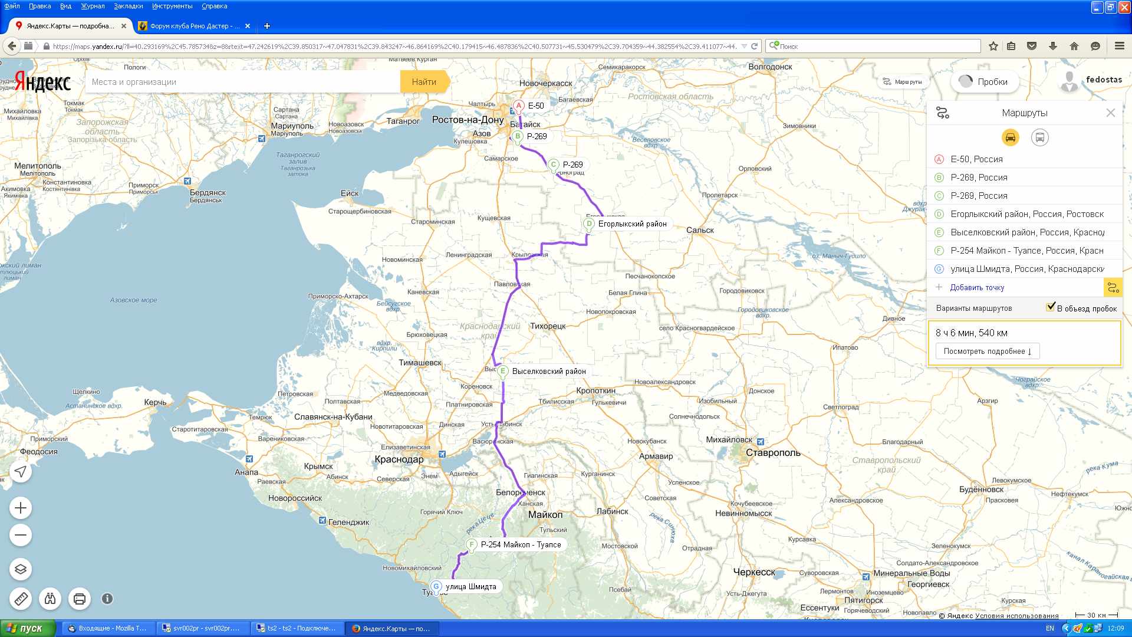Switch to Входящие - Mozilla taskbar item
Viewport: 1132px width, 637px height.
coord(108,628)
